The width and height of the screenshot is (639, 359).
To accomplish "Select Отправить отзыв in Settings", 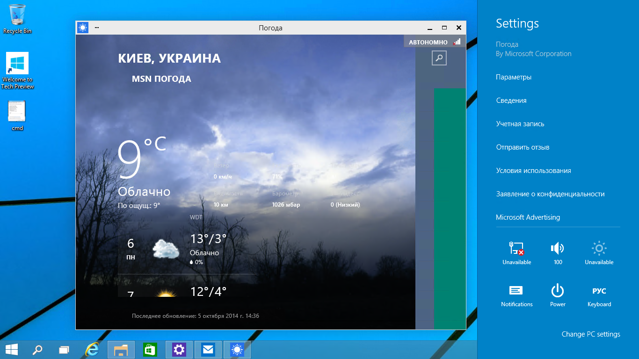I will [523, 147].
